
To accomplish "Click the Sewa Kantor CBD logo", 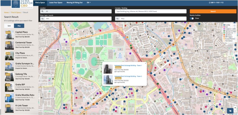I will (22, 4).
